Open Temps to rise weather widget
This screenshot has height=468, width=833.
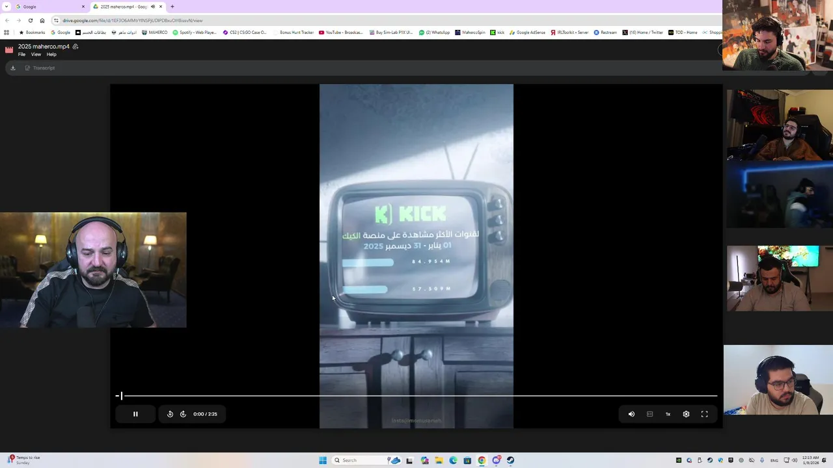click(x=23, y=460)
